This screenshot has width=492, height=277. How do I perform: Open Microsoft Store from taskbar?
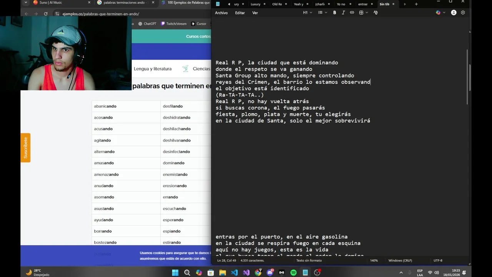tap(211, 273)
